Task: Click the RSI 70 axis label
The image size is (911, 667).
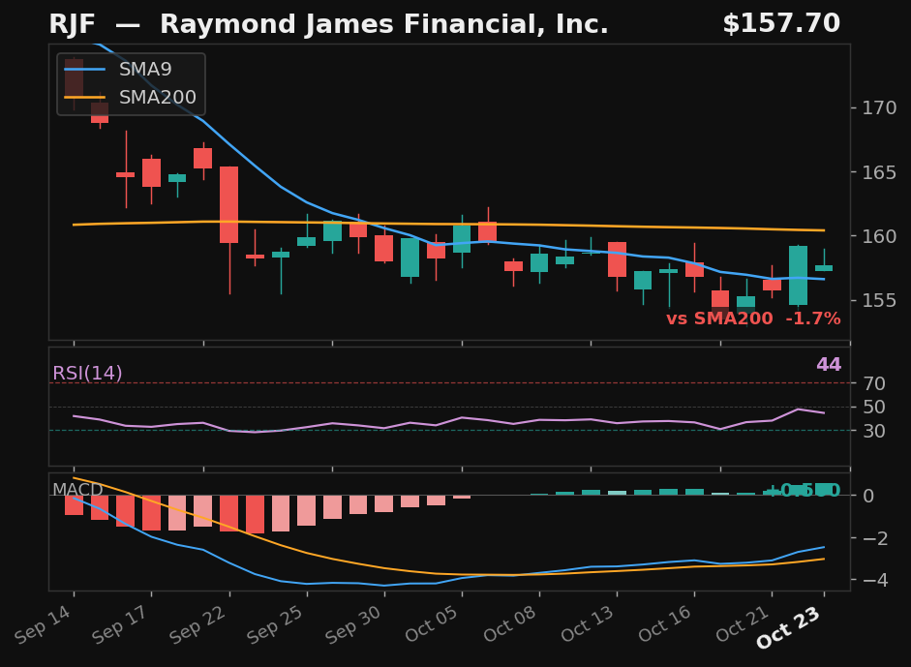Action: (874, 383)
